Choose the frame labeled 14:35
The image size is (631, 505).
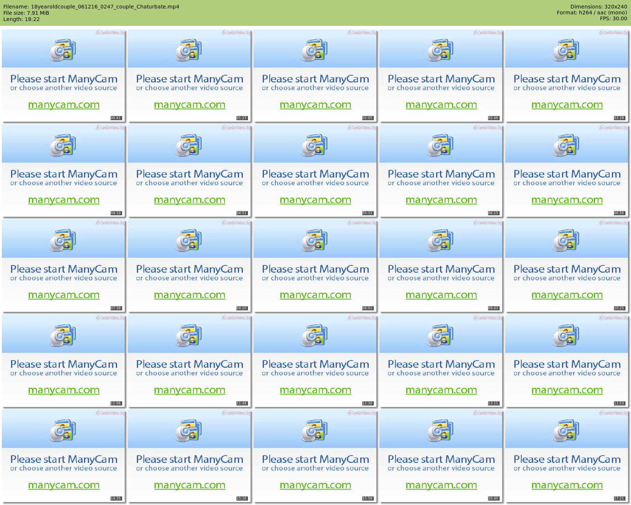(63, 456)
